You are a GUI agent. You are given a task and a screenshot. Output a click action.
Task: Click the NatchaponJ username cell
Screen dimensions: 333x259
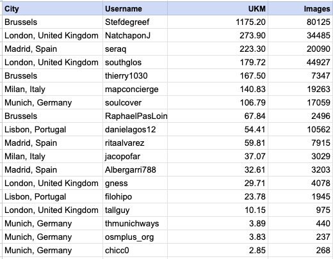coord(135,35)
